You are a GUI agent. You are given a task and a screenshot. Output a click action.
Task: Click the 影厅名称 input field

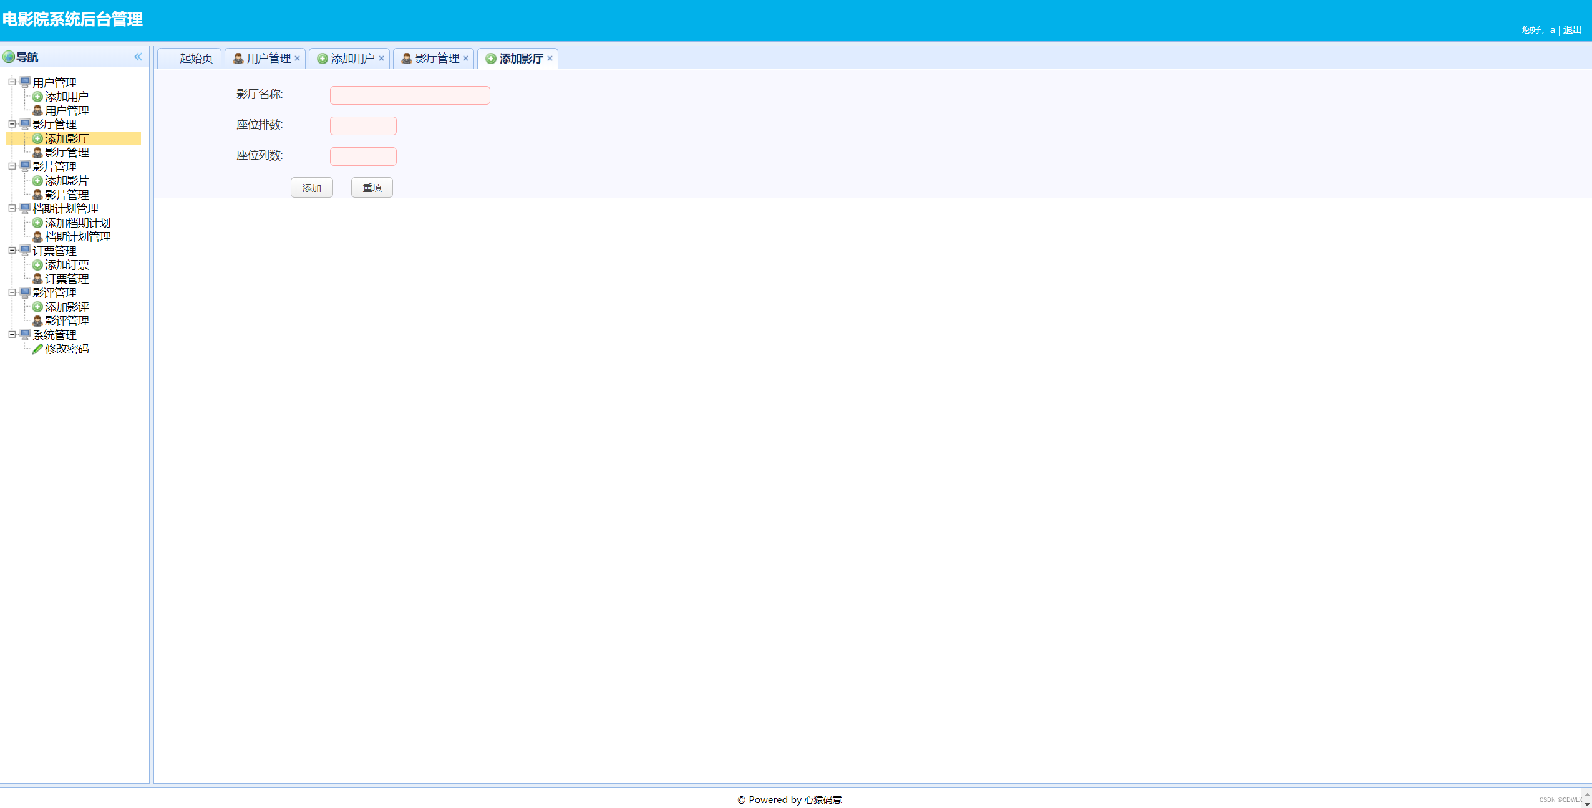[409, 95]
